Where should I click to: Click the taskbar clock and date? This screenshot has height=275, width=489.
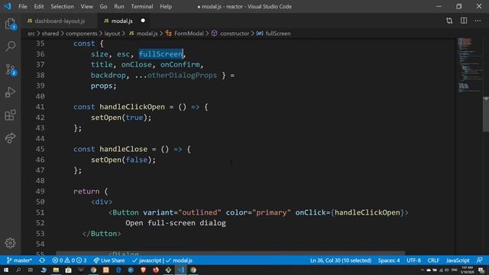[x=467, y=270]
